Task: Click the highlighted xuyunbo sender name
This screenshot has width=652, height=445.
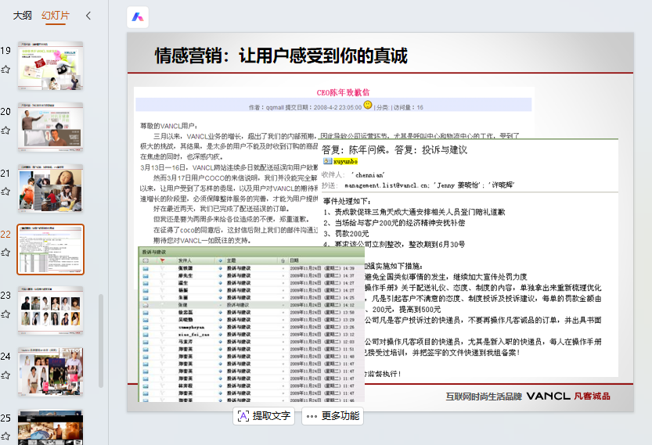Action: pyautogui.click(x=345, y=161)
